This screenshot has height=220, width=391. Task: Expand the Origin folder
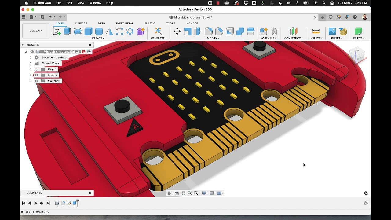coord(30,69)
